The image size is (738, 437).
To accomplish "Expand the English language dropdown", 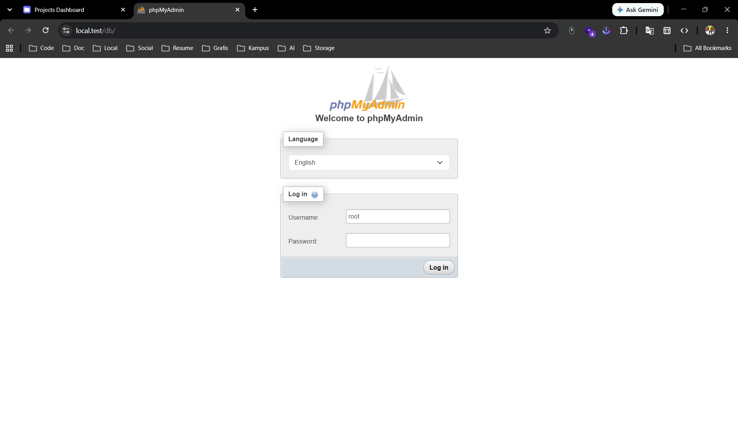I will click(369, 162).
